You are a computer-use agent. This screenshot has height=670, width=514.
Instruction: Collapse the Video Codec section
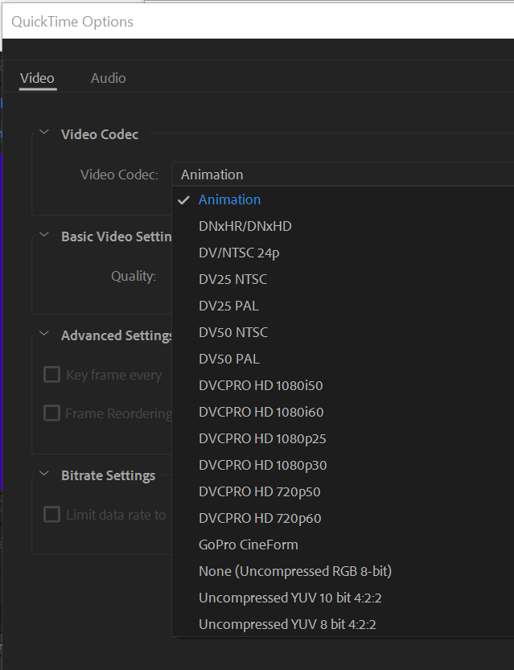(44, 133)
